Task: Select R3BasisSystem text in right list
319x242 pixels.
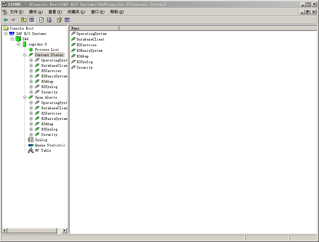Action: pyautogui.click(x=89, y=50)
